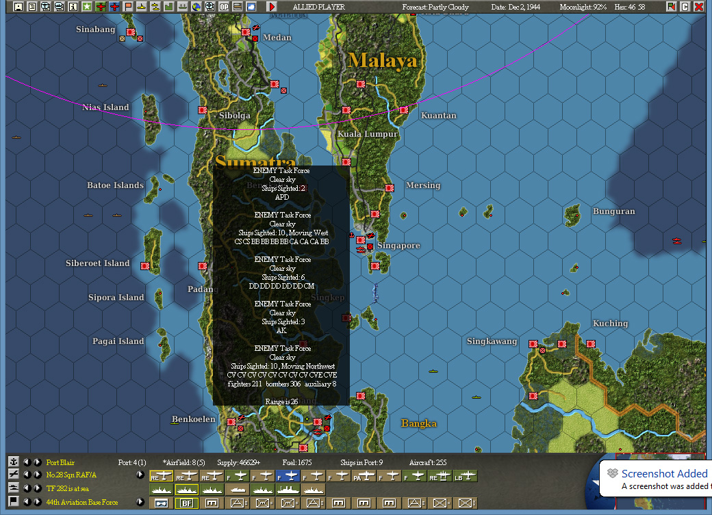Select the PA patrol aircraft squadron icon
Screen dimensions: 712x515
[x=364, y=476]
